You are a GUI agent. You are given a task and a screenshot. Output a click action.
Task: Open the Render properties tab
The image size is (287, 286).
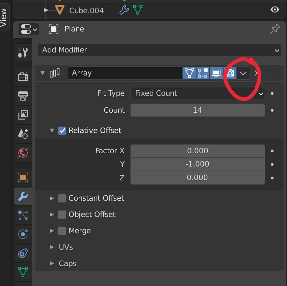pyautogui.click(x=23, y=77)
